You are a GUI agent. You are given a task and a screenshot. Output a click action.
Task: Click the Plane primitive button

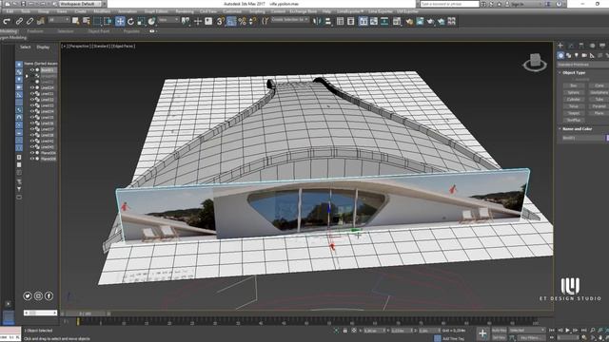coord(599,113)
